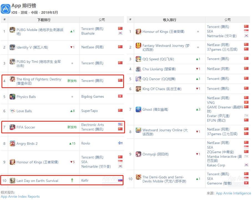Click the 收入排行 column header

click(x=170, y=20)
